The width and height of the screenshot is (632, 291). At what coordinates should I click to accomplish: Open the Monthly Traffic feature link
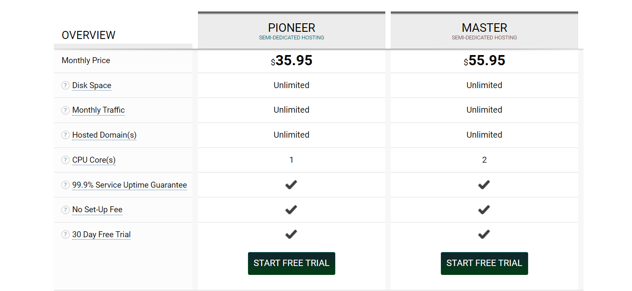(98, 110)
